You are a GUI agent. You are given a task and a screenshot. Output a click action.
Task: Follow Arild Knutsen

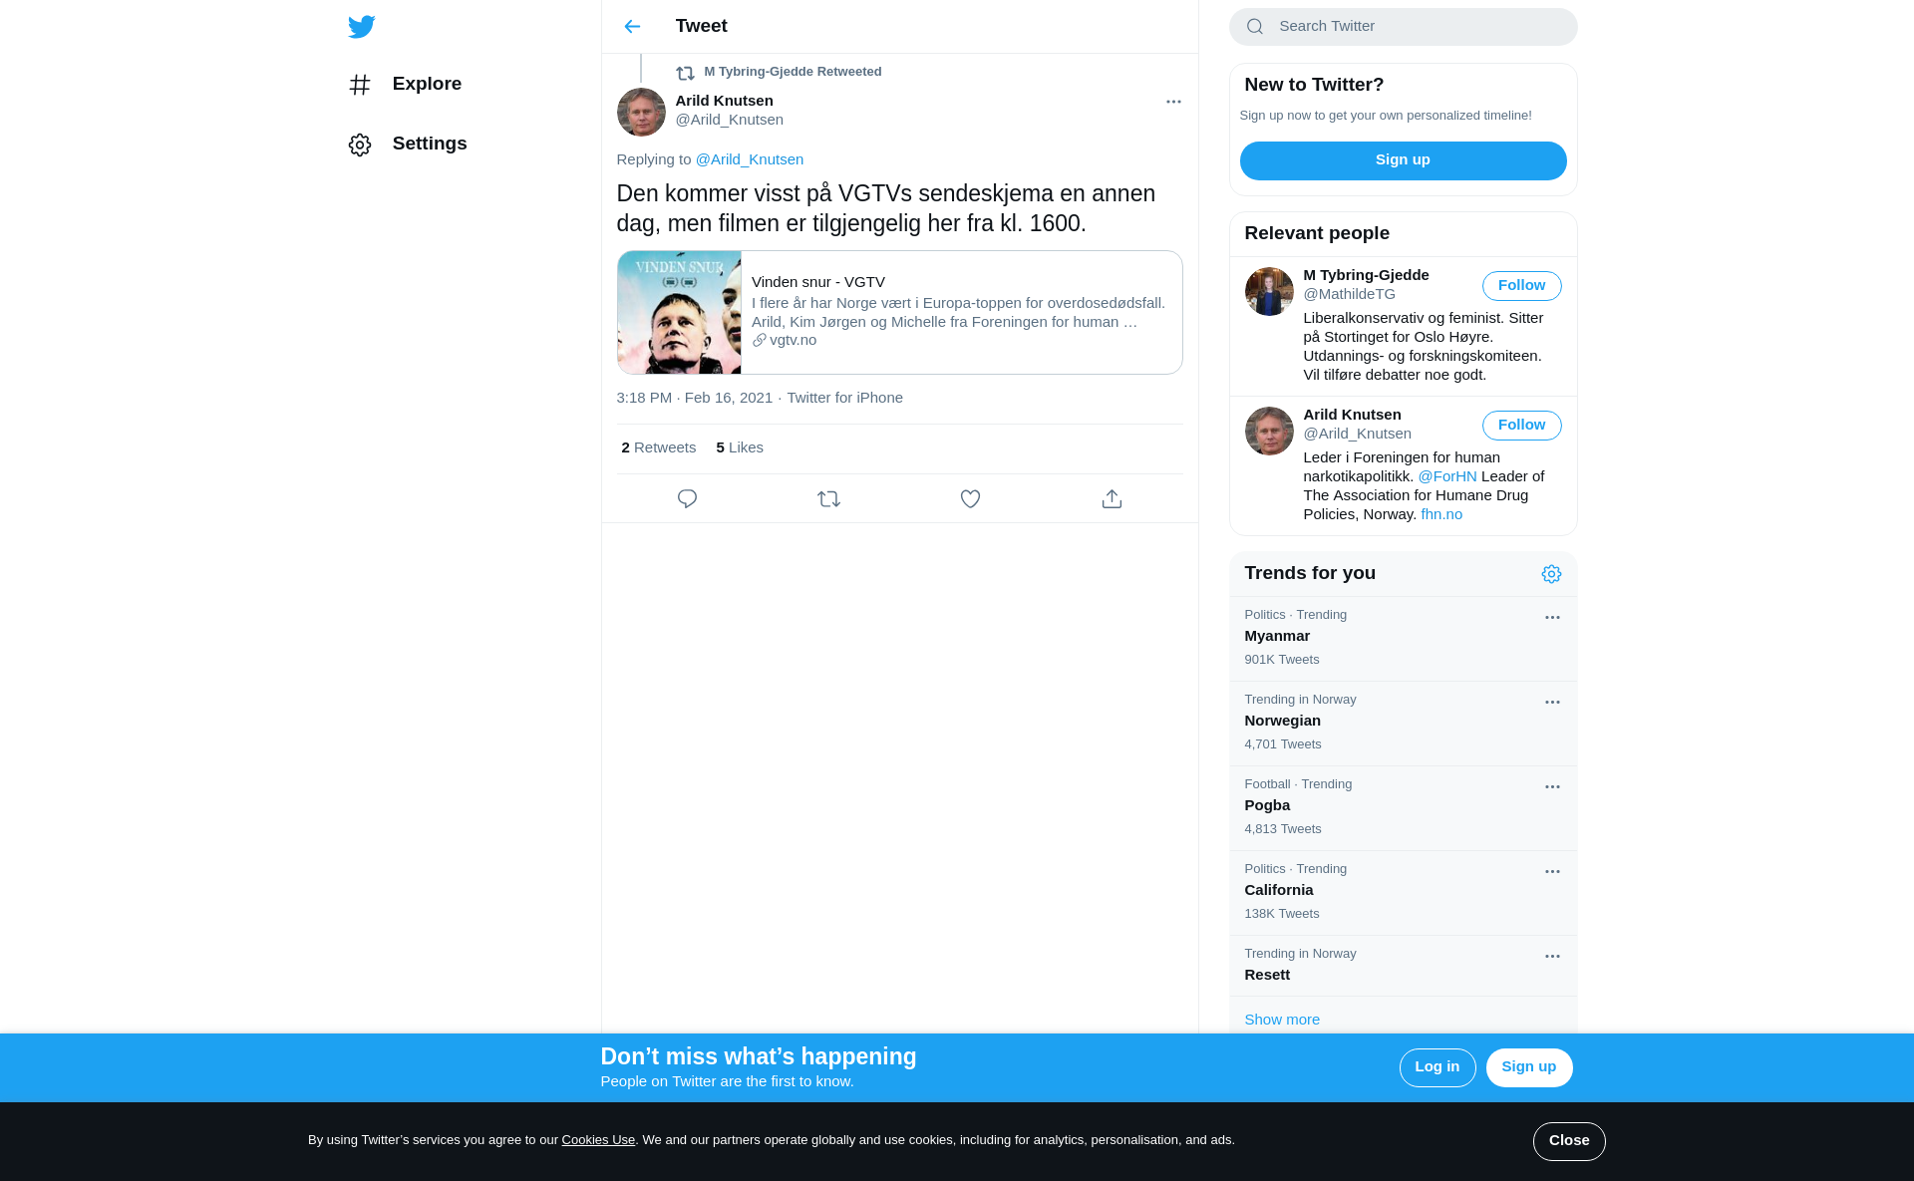(1521, 426)
